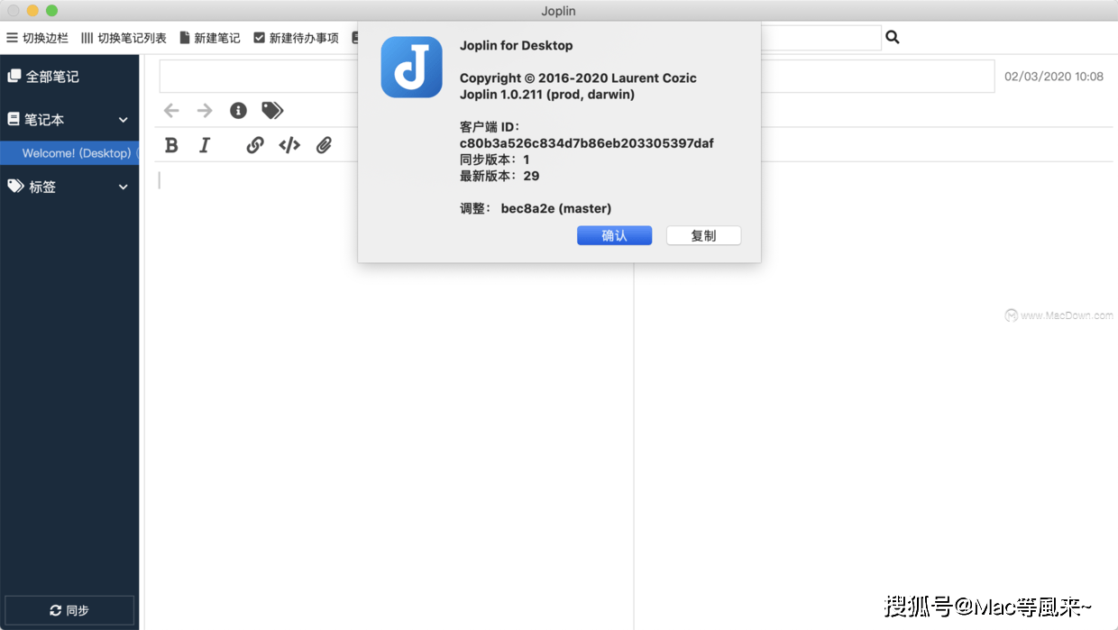Maximize the Joplin window with the green button
This screenshot has width=1118, height=630.
coord(51,11)
